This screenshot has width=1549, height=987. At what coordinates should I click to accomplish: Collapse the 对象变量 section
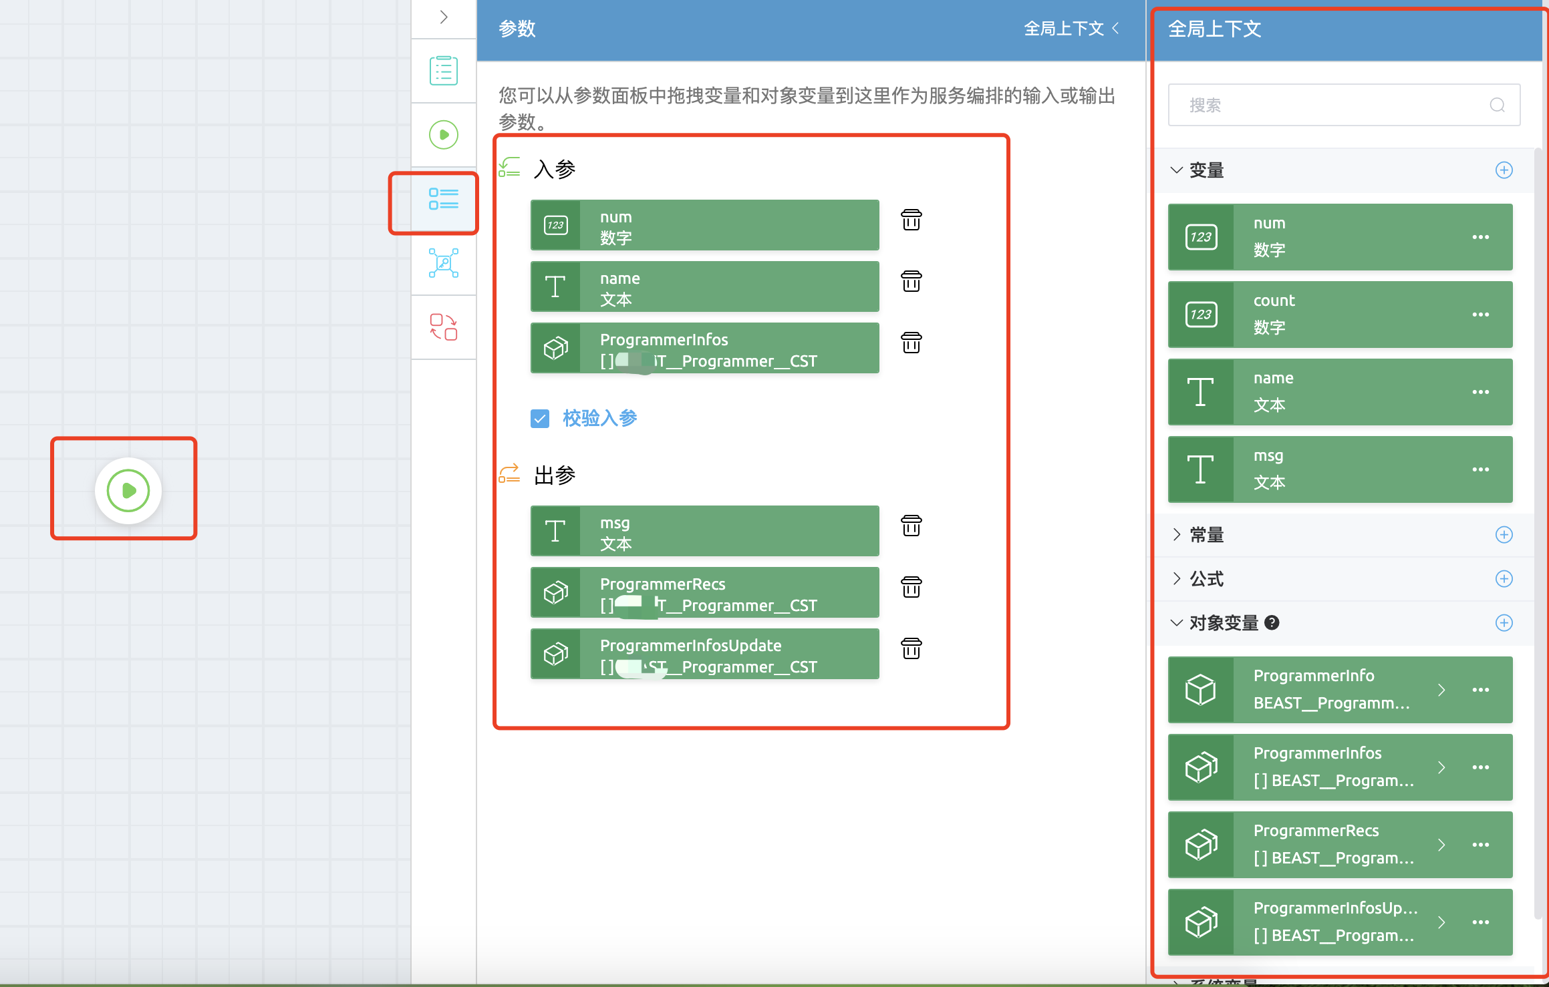(x=1177, y=623)
